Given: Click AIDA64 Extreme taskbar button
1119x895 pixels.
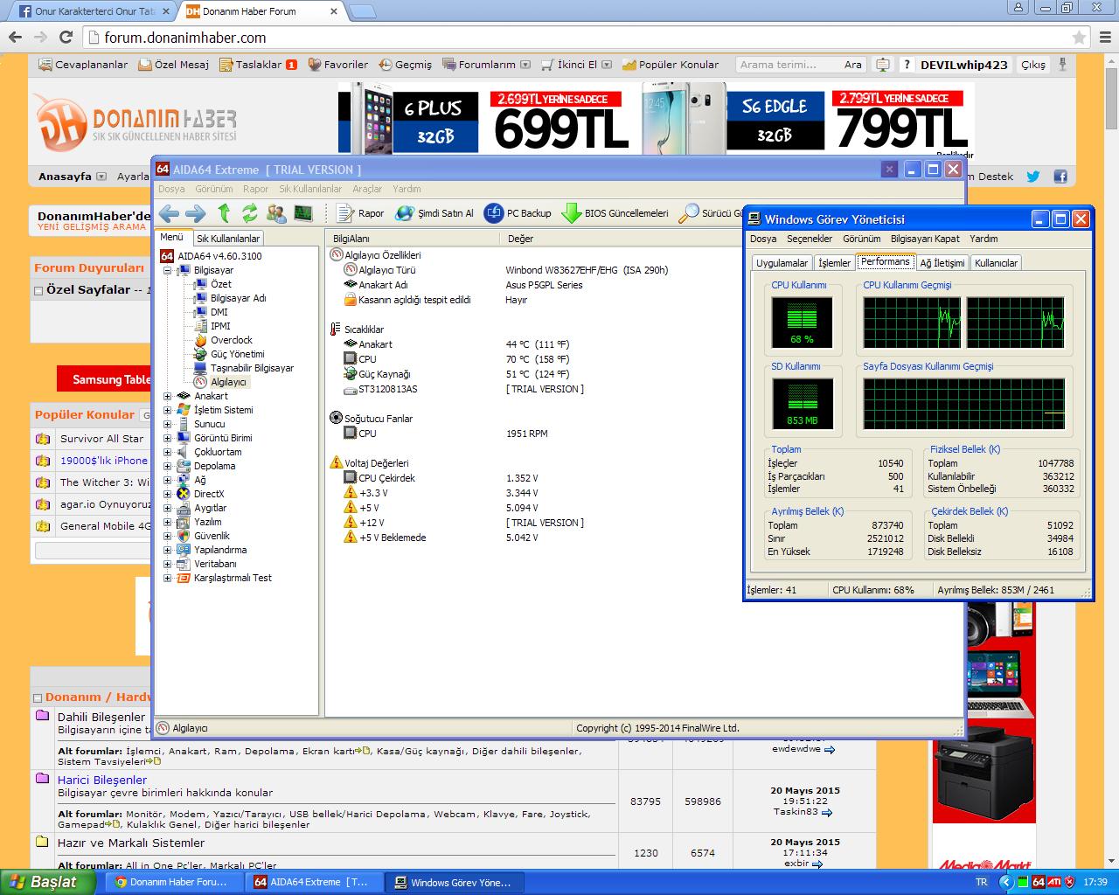Looking at the screenshot, I should [x=315, y=882].
